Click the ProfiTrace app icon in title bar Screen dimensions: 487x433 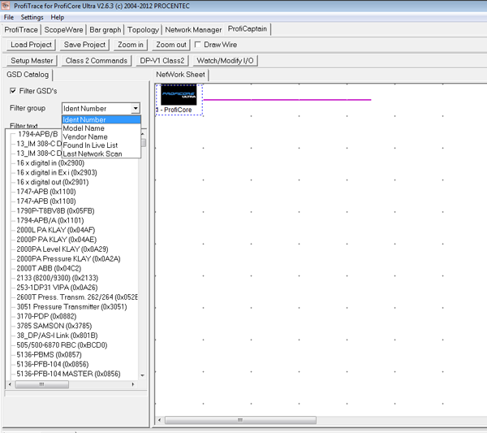[x=6, y=6]
